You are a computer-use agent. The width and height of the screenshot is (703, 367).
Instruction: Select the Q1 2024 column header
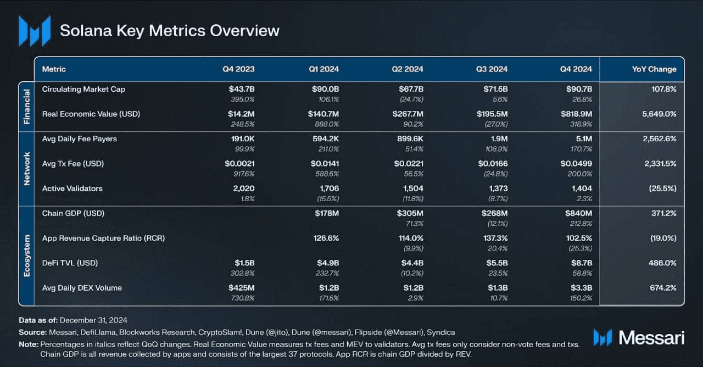pyautogui.click(x=323, y=69)
